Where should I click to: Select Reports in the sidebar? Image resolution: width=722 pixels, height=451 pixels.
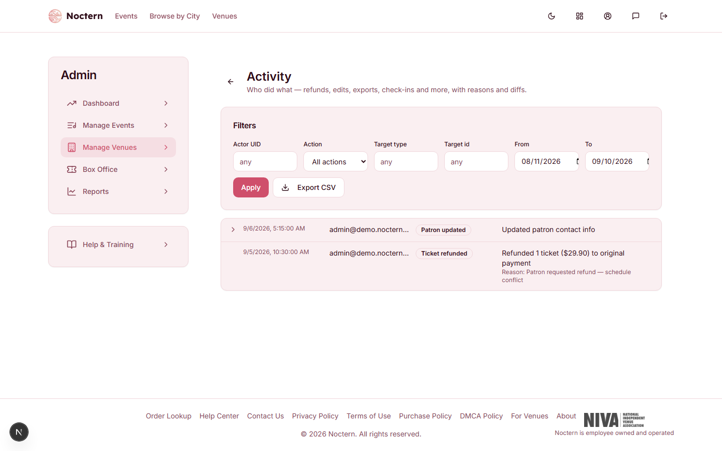[x=118, y=191]
